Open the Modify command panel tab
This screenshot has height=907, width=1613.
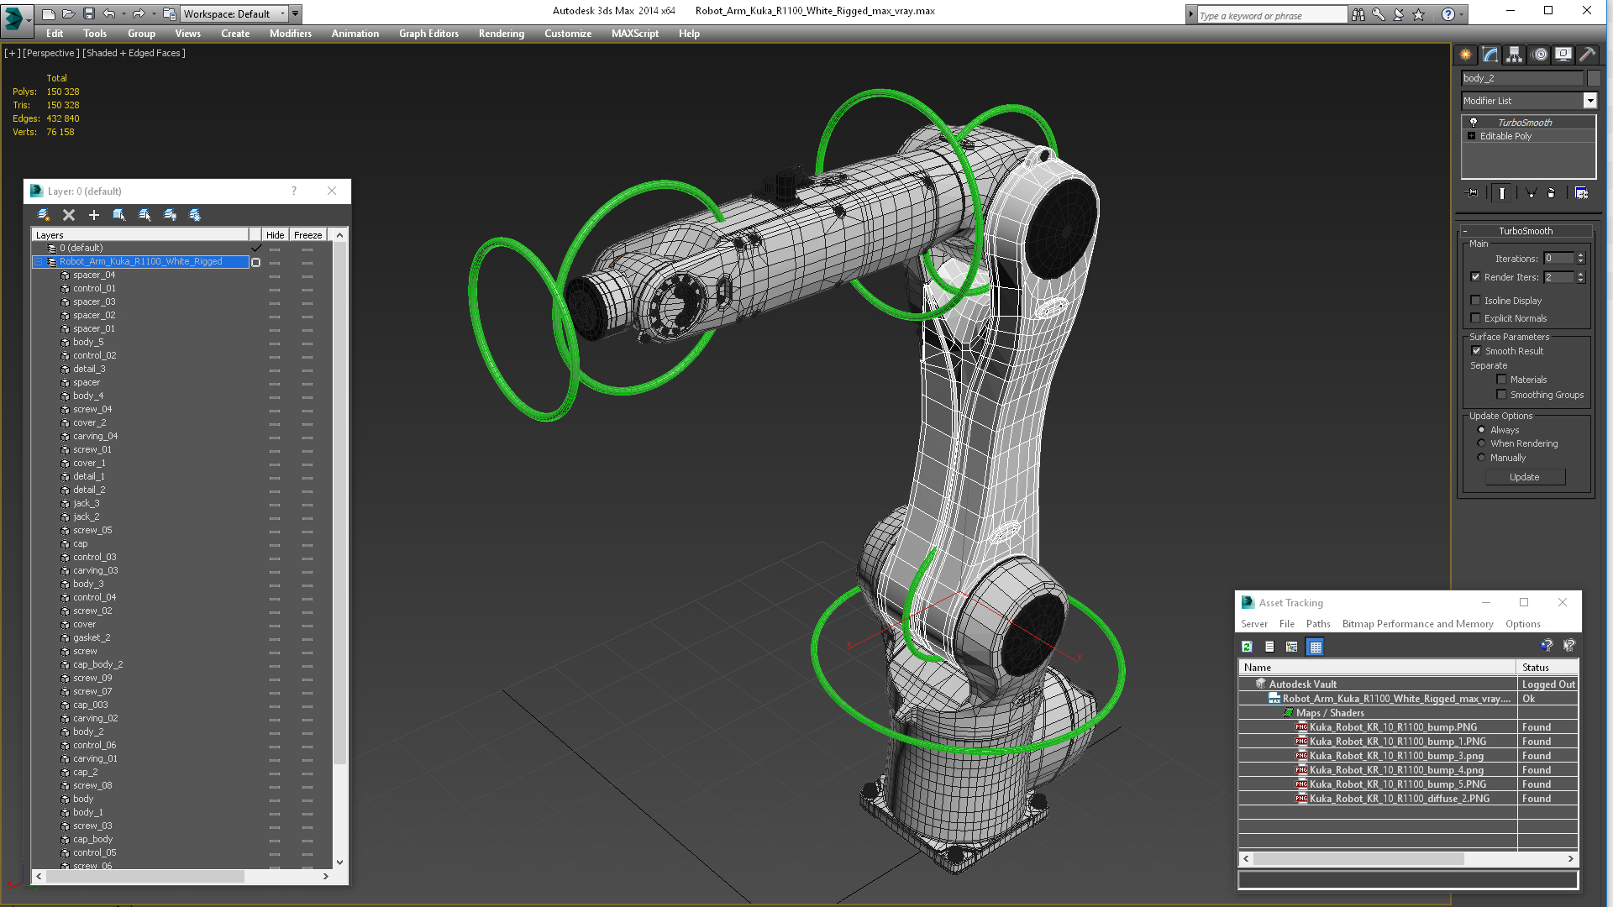click(x=1490, y=55)
